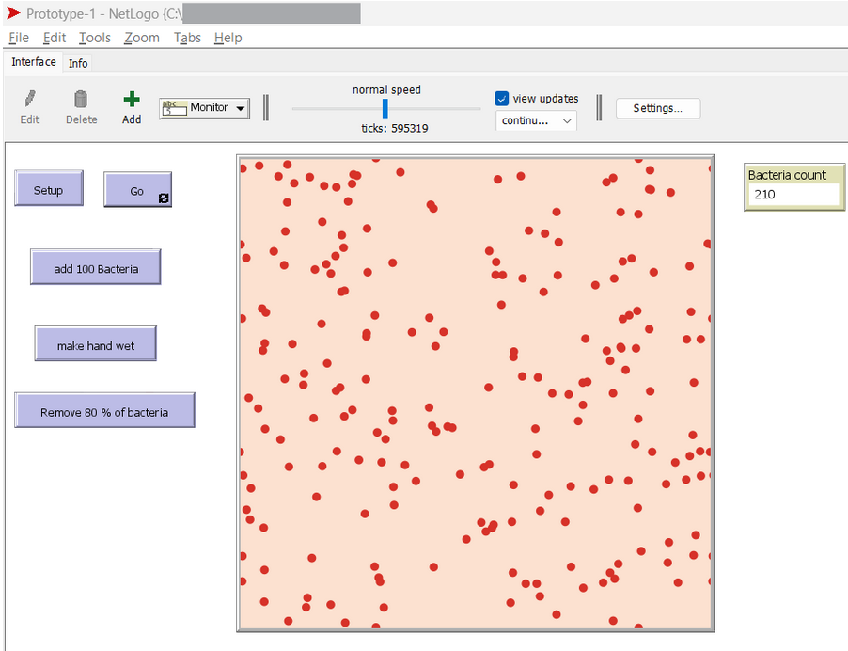Toggle the view updates checkbox
The height and width of the screenshot is (651, 848).
click(x=502, y=99)
